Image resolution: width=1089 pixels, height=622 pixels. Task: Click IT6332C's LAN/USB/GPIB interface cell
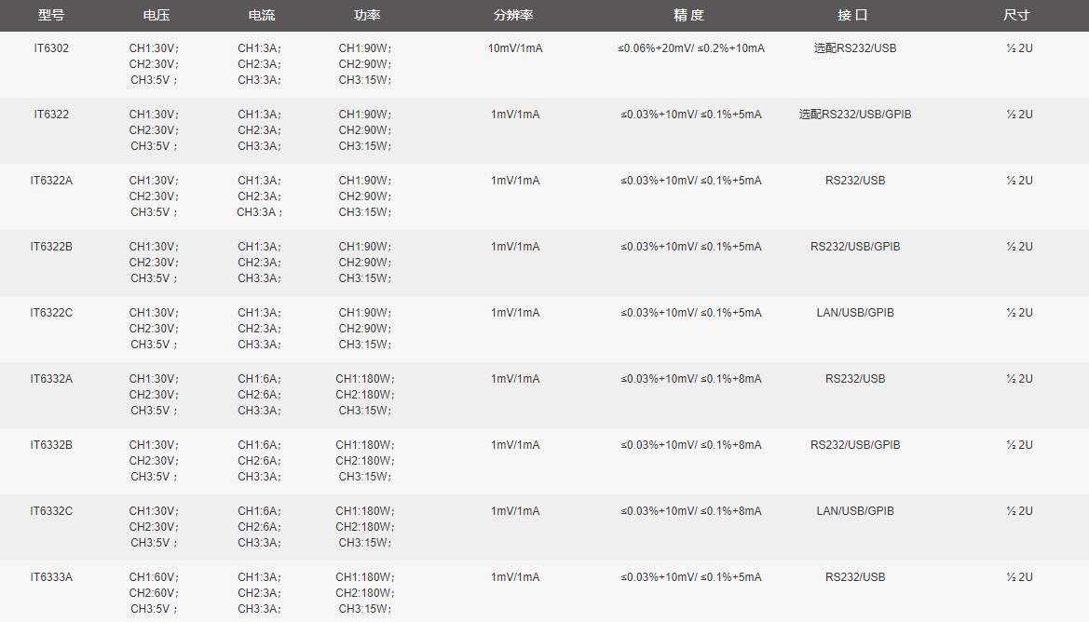tap(855, 511)
